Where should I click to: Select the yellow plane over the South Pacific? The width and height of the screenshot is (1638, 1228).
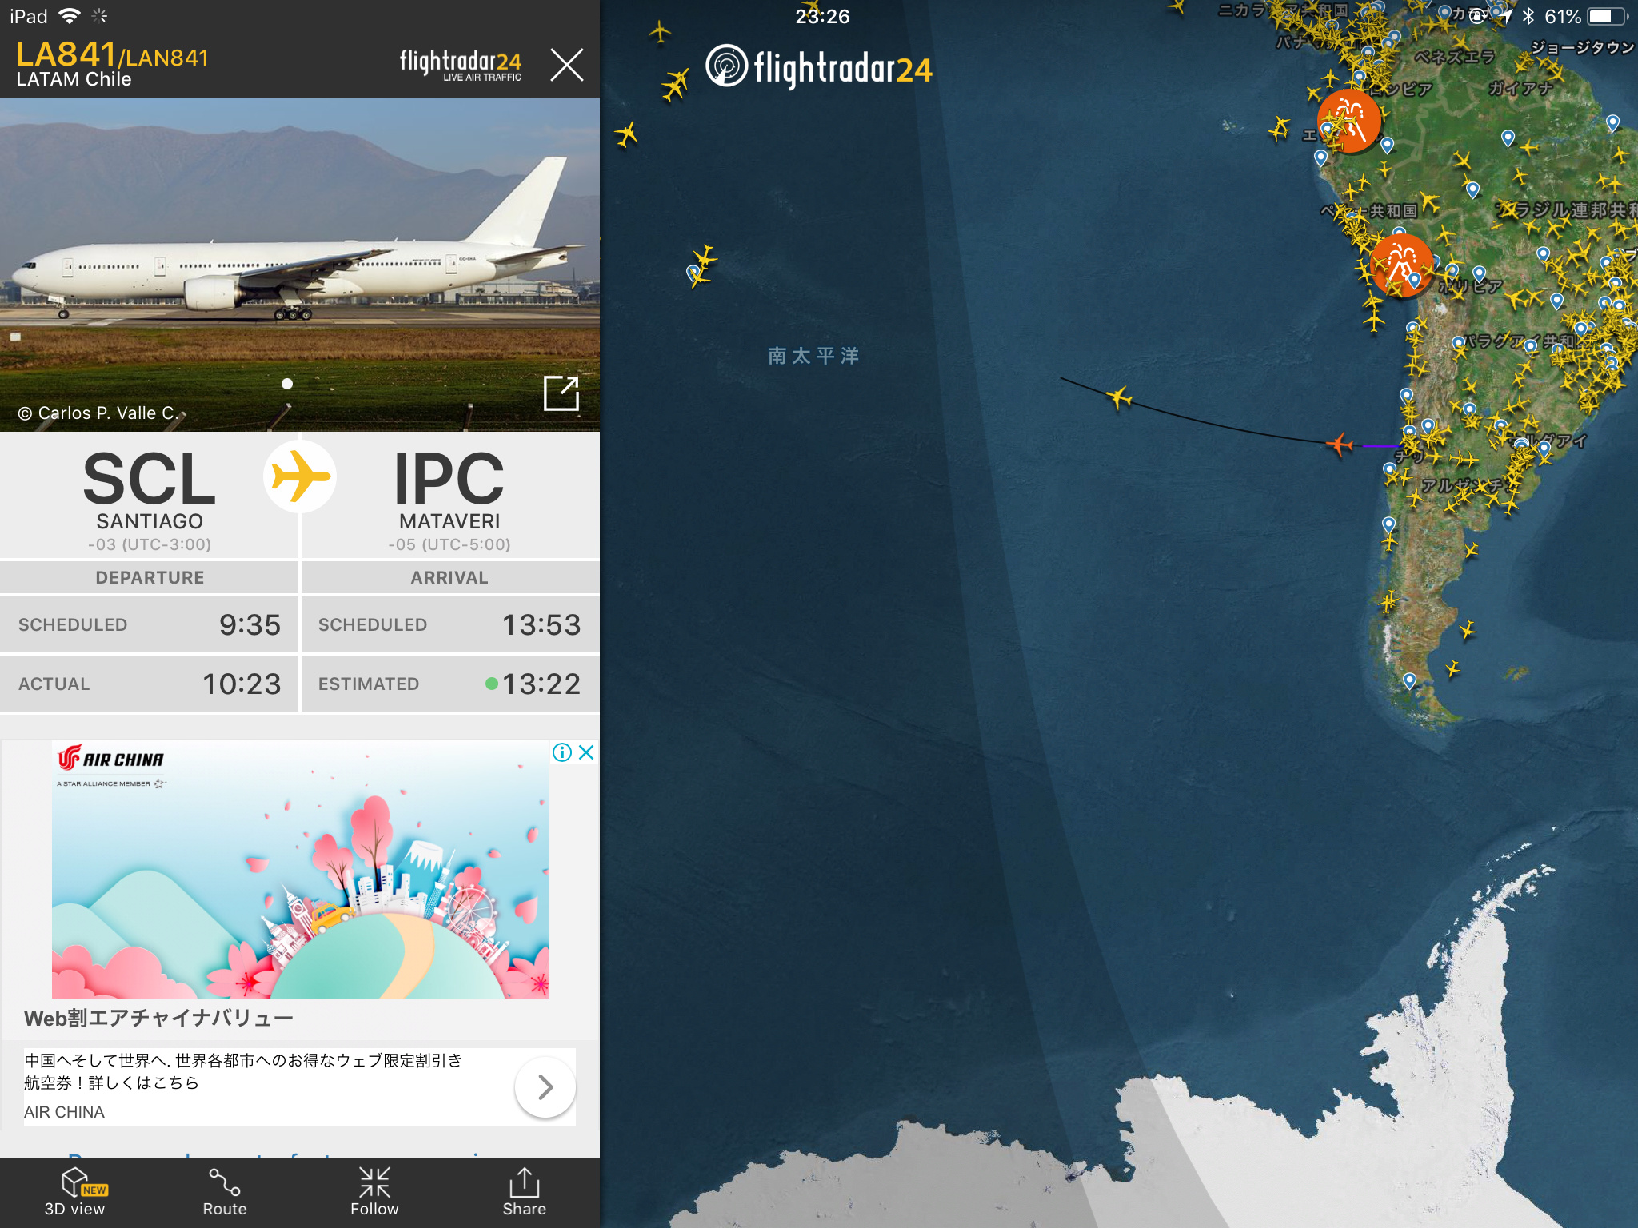pyautogui.click(x=1120, y=397)
